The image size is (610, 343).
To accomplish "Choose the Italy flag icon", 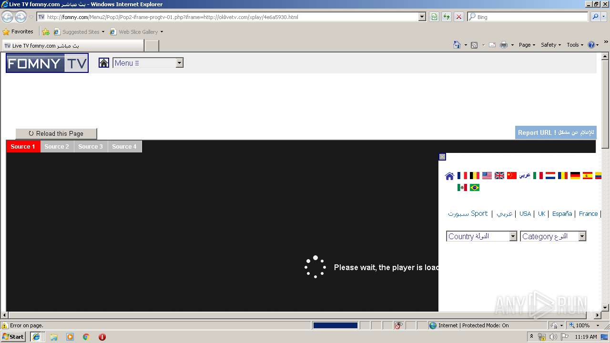I will 538,176.
